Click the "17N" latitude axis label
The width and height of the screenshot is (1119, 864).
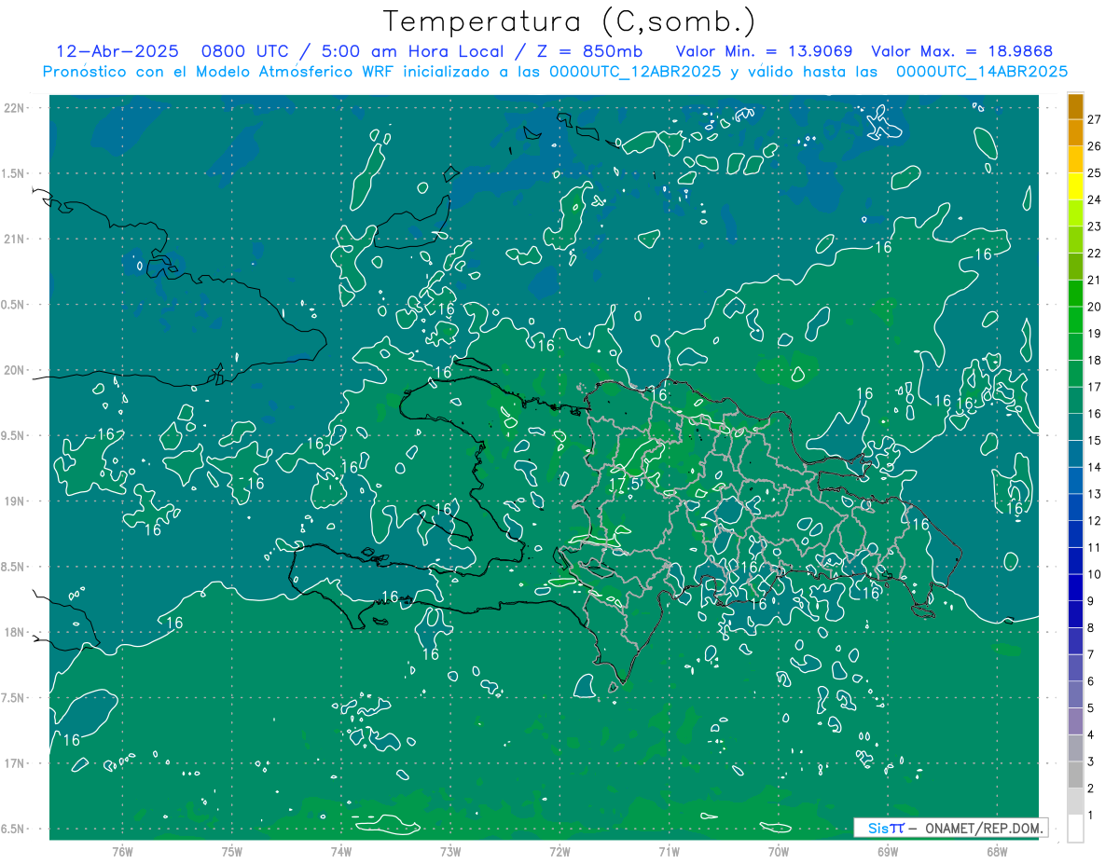pos(16,763)
